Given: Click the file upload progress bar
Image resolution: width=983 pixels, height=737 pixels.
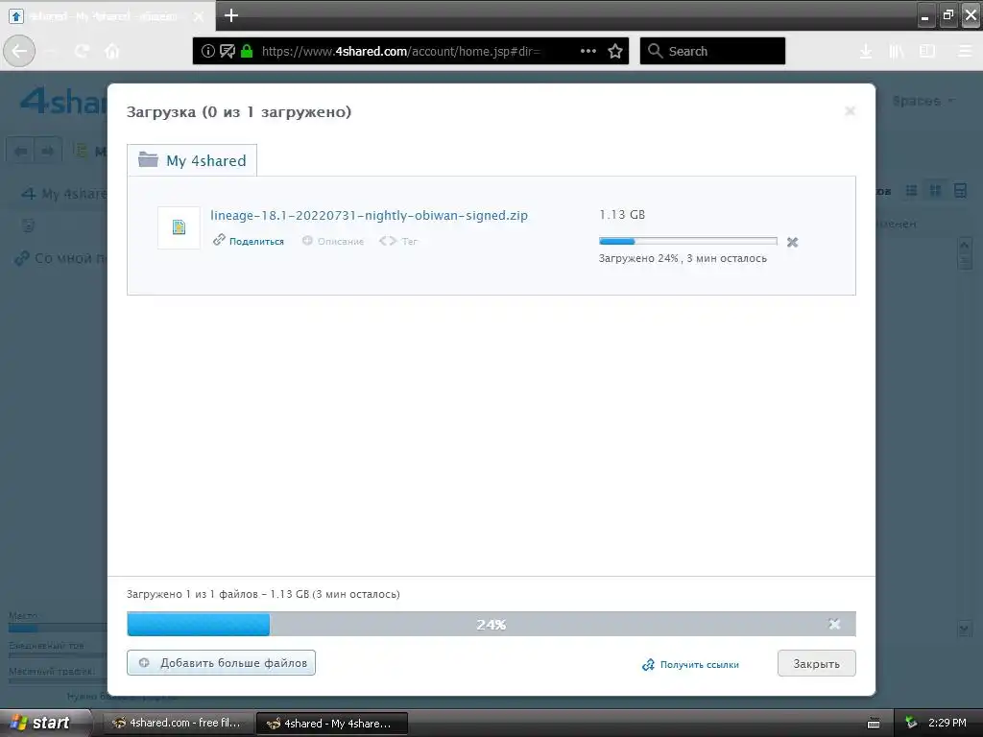Looking at the screenshot, I should [x=687, y=241].
